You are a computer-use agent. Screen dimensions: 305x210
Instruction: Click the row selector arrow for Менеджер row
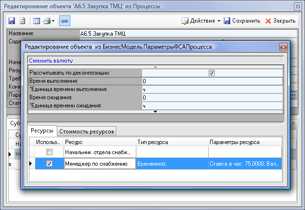click(31, 164)
